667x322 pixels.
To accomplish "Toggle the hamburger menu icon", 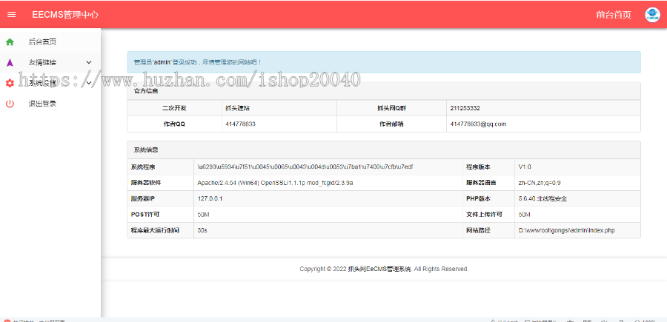I will click(12, 15).
